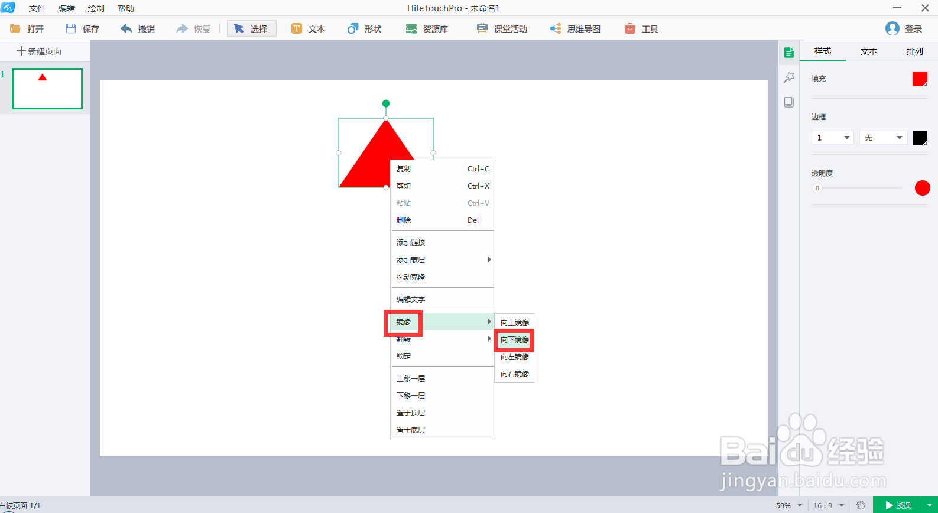Image resolution: width=938 pixels, height=513 pixels.
Task: Select 向上镜像 in the submenu
Action: coord(515,323)
